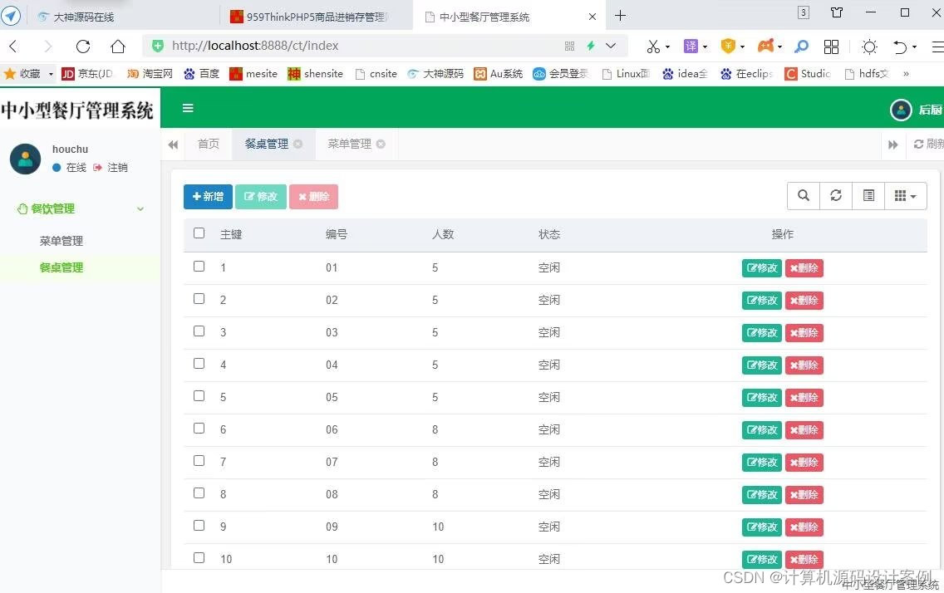Close the 菜单管理 tab

pyautogui.click(x=381, y=144)
